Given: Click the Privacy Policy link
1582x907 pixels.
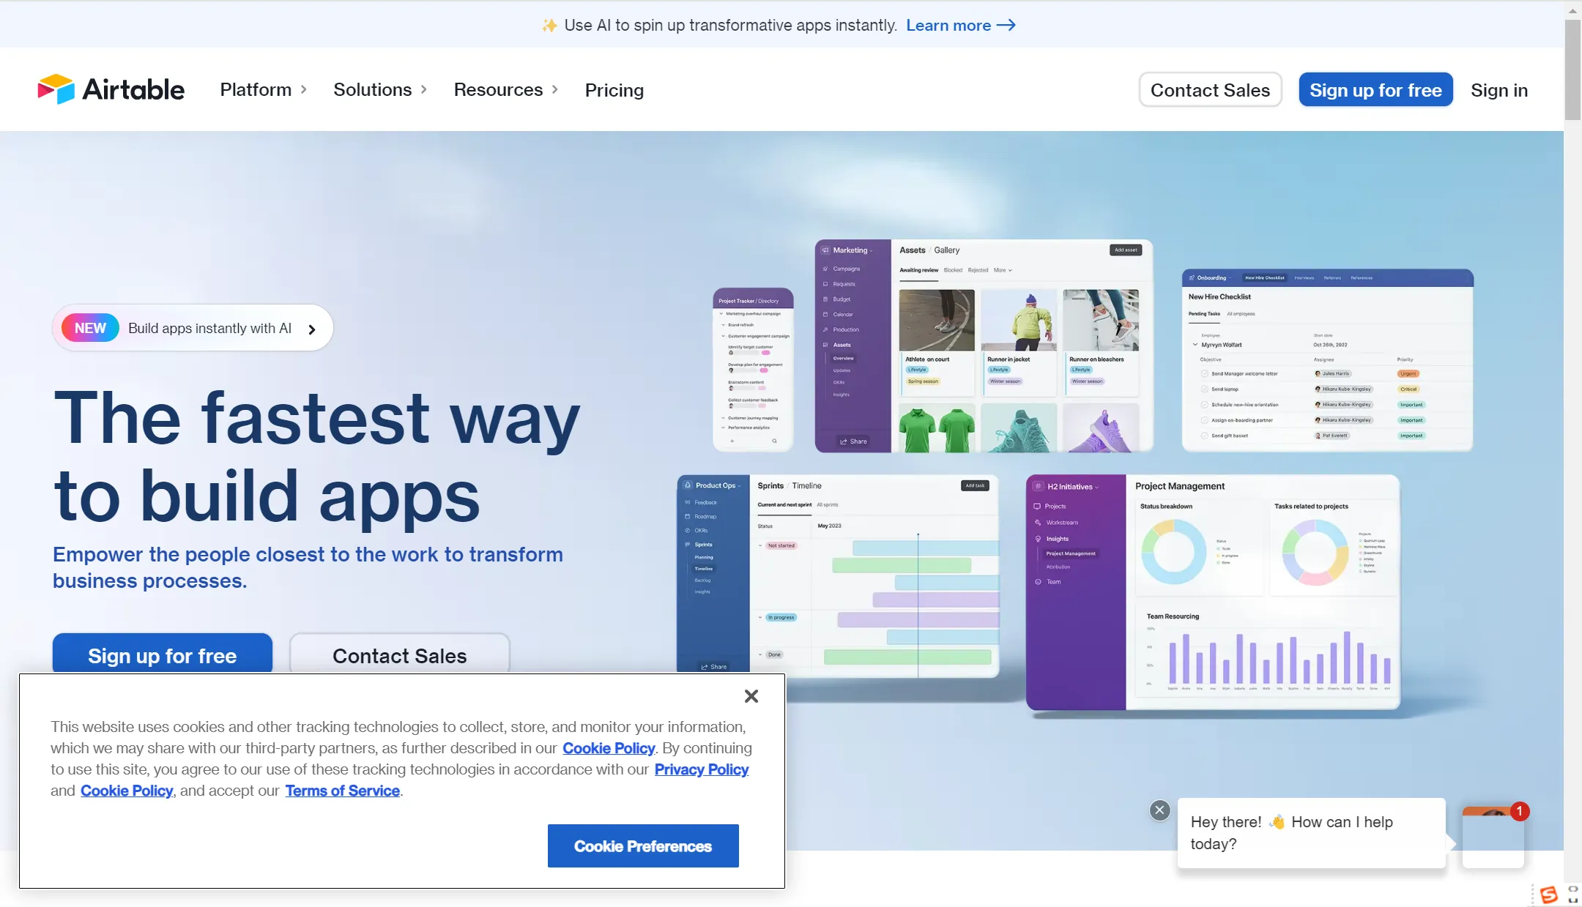Looking at the screenshot, I should point(701,768).
